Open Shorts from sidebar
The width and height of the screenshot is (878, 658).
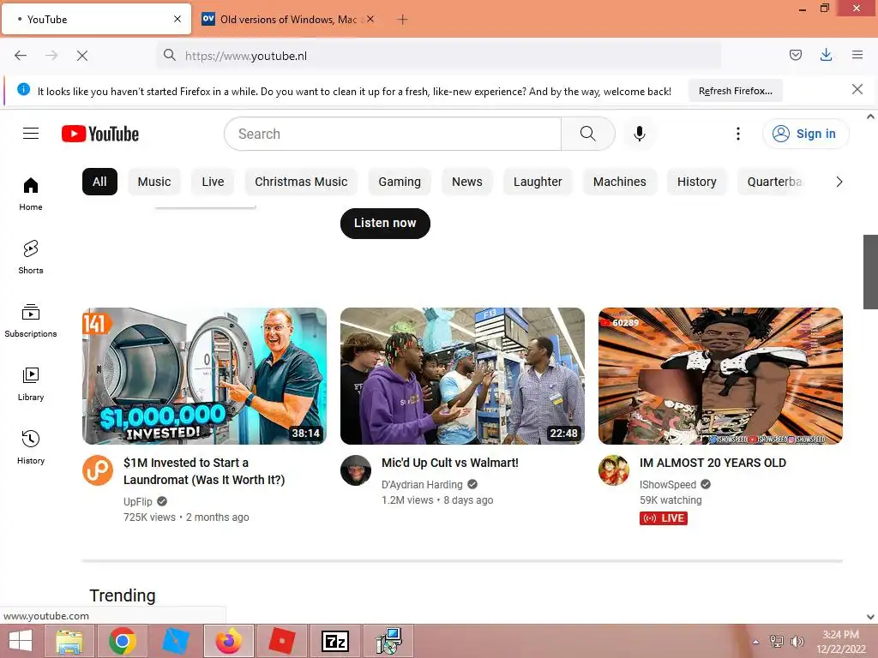(31, 257)
